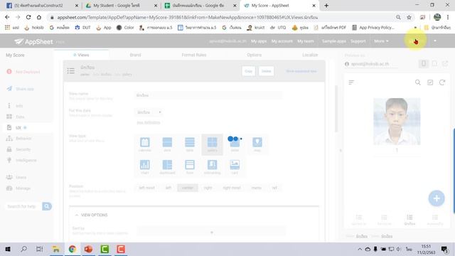455x256 pixels.
Task: Set view position to ref
Action: click(x=274, y=188)
